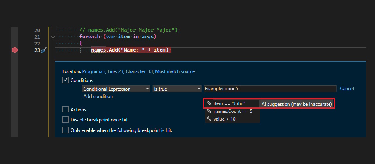Select the item == "John" suggestion text
Screen dimensions: 375x164
(x=229, y=104)
